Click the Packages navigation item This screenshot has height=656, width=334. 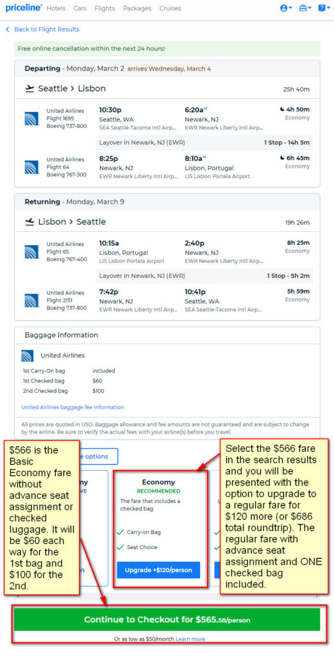click(x=137, y=8)
